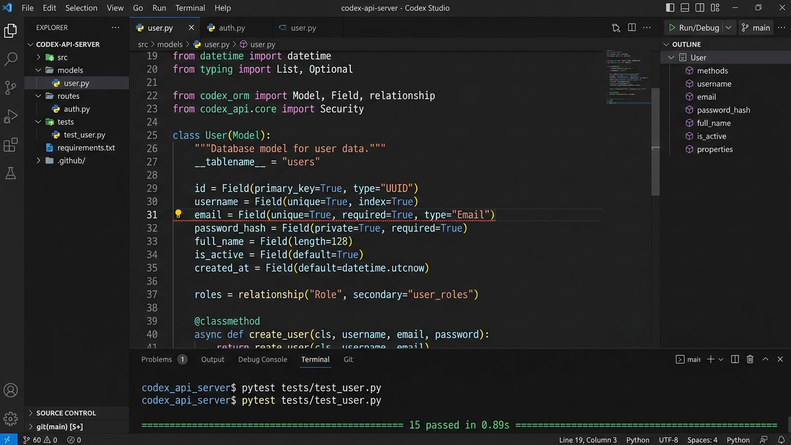Viewport: 791px width, 445px height.
Task: Open the Run and Debug view icon
Action: pyautogui.click(x=10, y=117)
